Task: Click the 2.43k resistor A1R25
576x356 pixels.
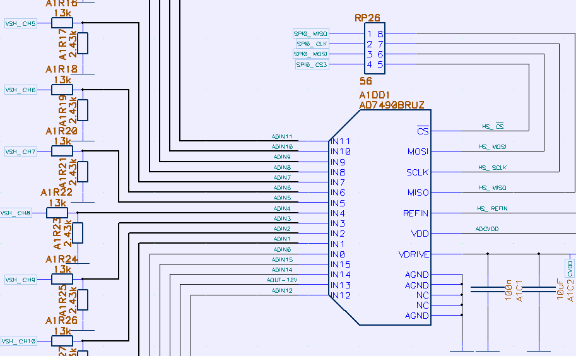Action: tap(83, 300)
